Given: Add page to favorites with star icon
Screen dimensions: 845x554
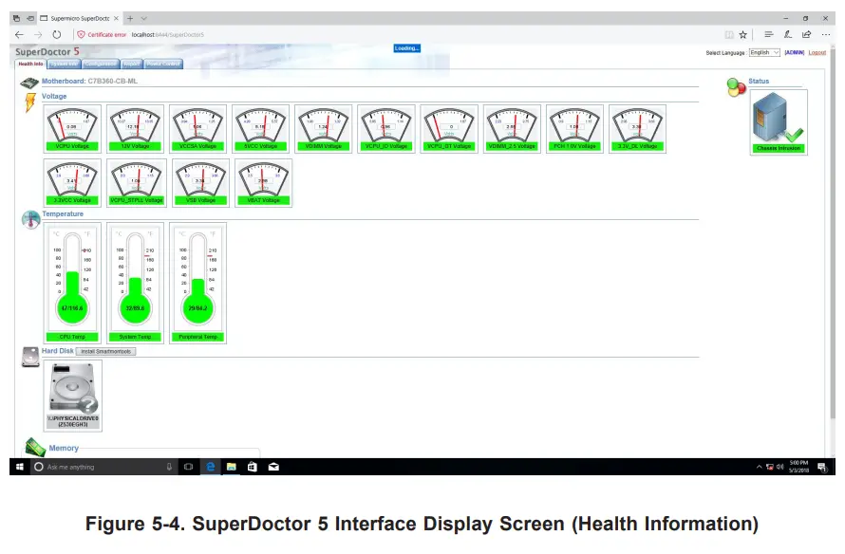Looking at the screenshot, I should coord(743,34).
